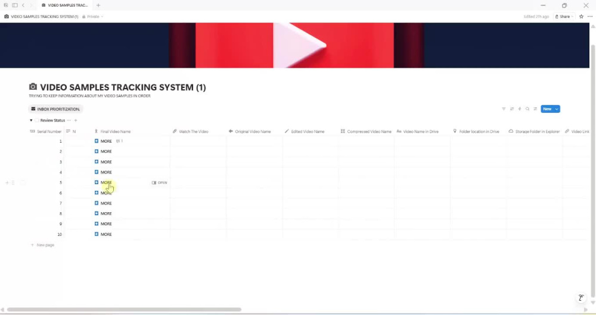Select row 5 with its checkbox
This screenshot has height=315, width=596.
point(23,182)
